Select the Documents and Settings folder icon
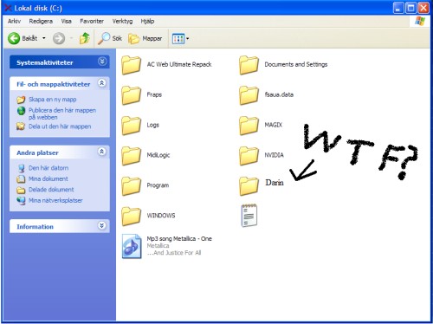Viewport: 433px width, 324px height. point(249,65)
